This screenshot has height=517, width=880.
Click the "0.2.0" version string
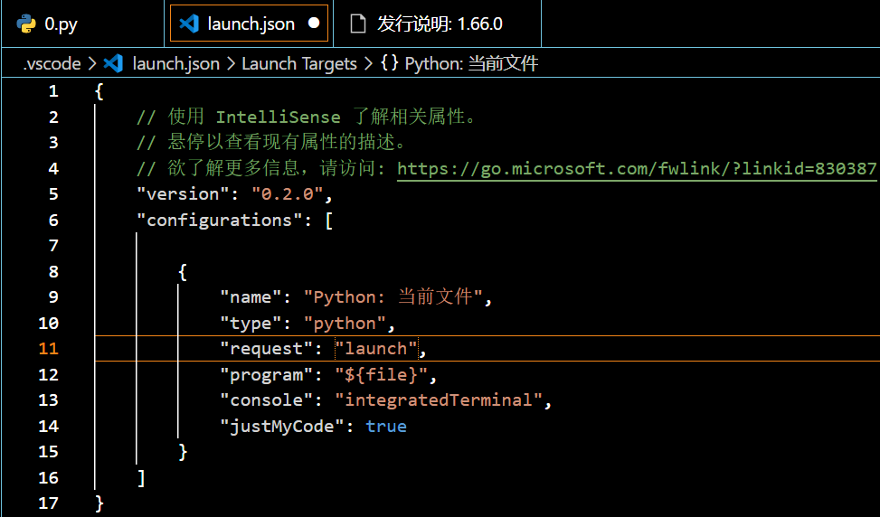[287, 193]
